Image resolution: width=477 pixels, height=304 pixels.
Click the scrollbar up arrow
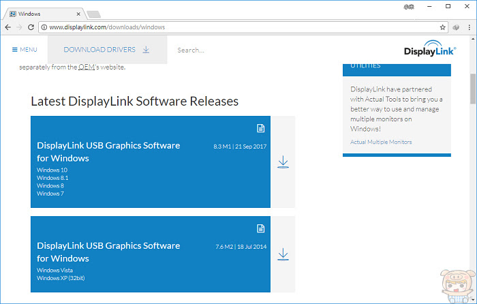pos(473,39)
